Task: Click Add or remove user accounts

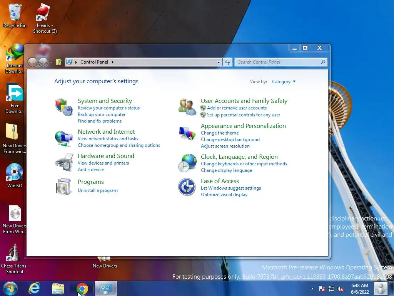Action: pyautogui.click(x=237, y=108)
